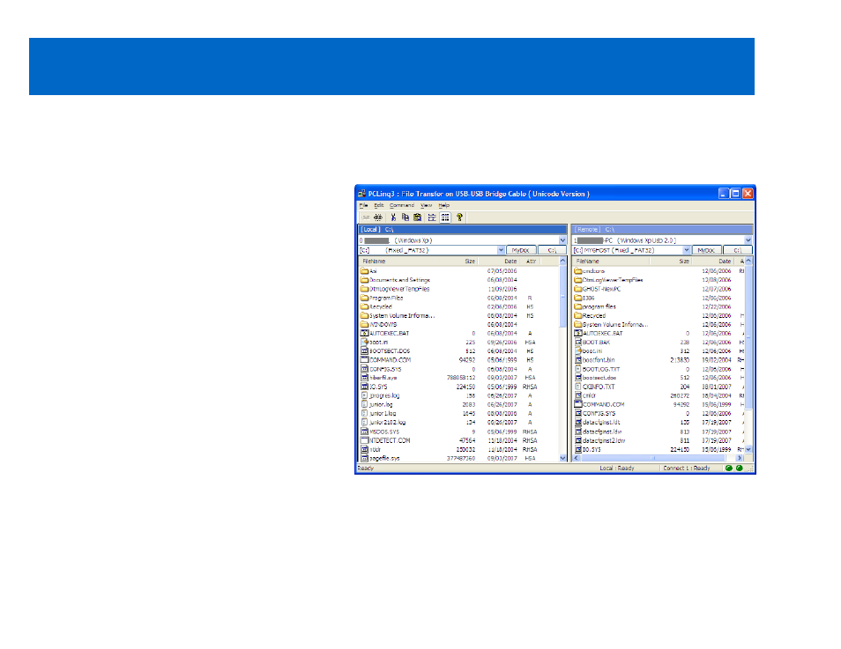
Task: Switch to details view toolbar icon
Action: tap(445, 218)
